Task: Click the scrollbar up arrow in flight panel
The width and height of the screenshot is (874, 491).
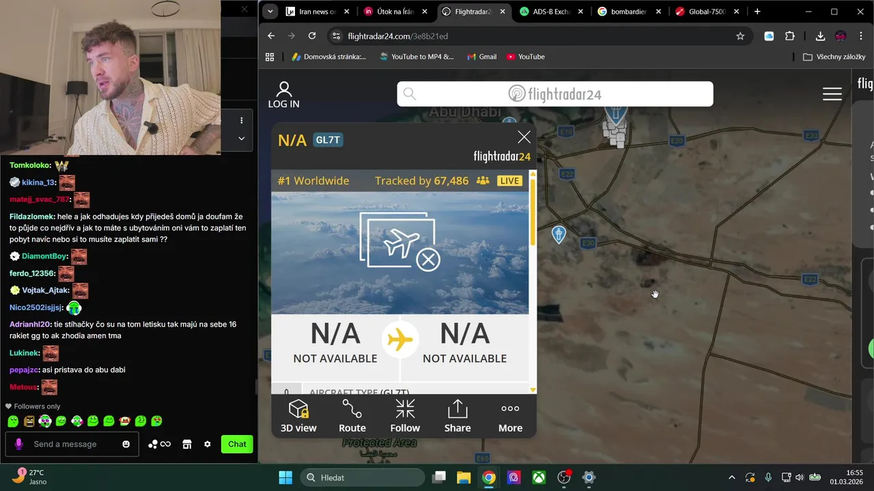Action: click(533, 173)
